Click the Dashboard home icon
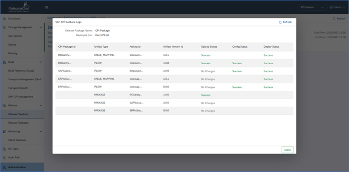The width and height of the screenshot is (349, 172). click(x=4, y=19)
